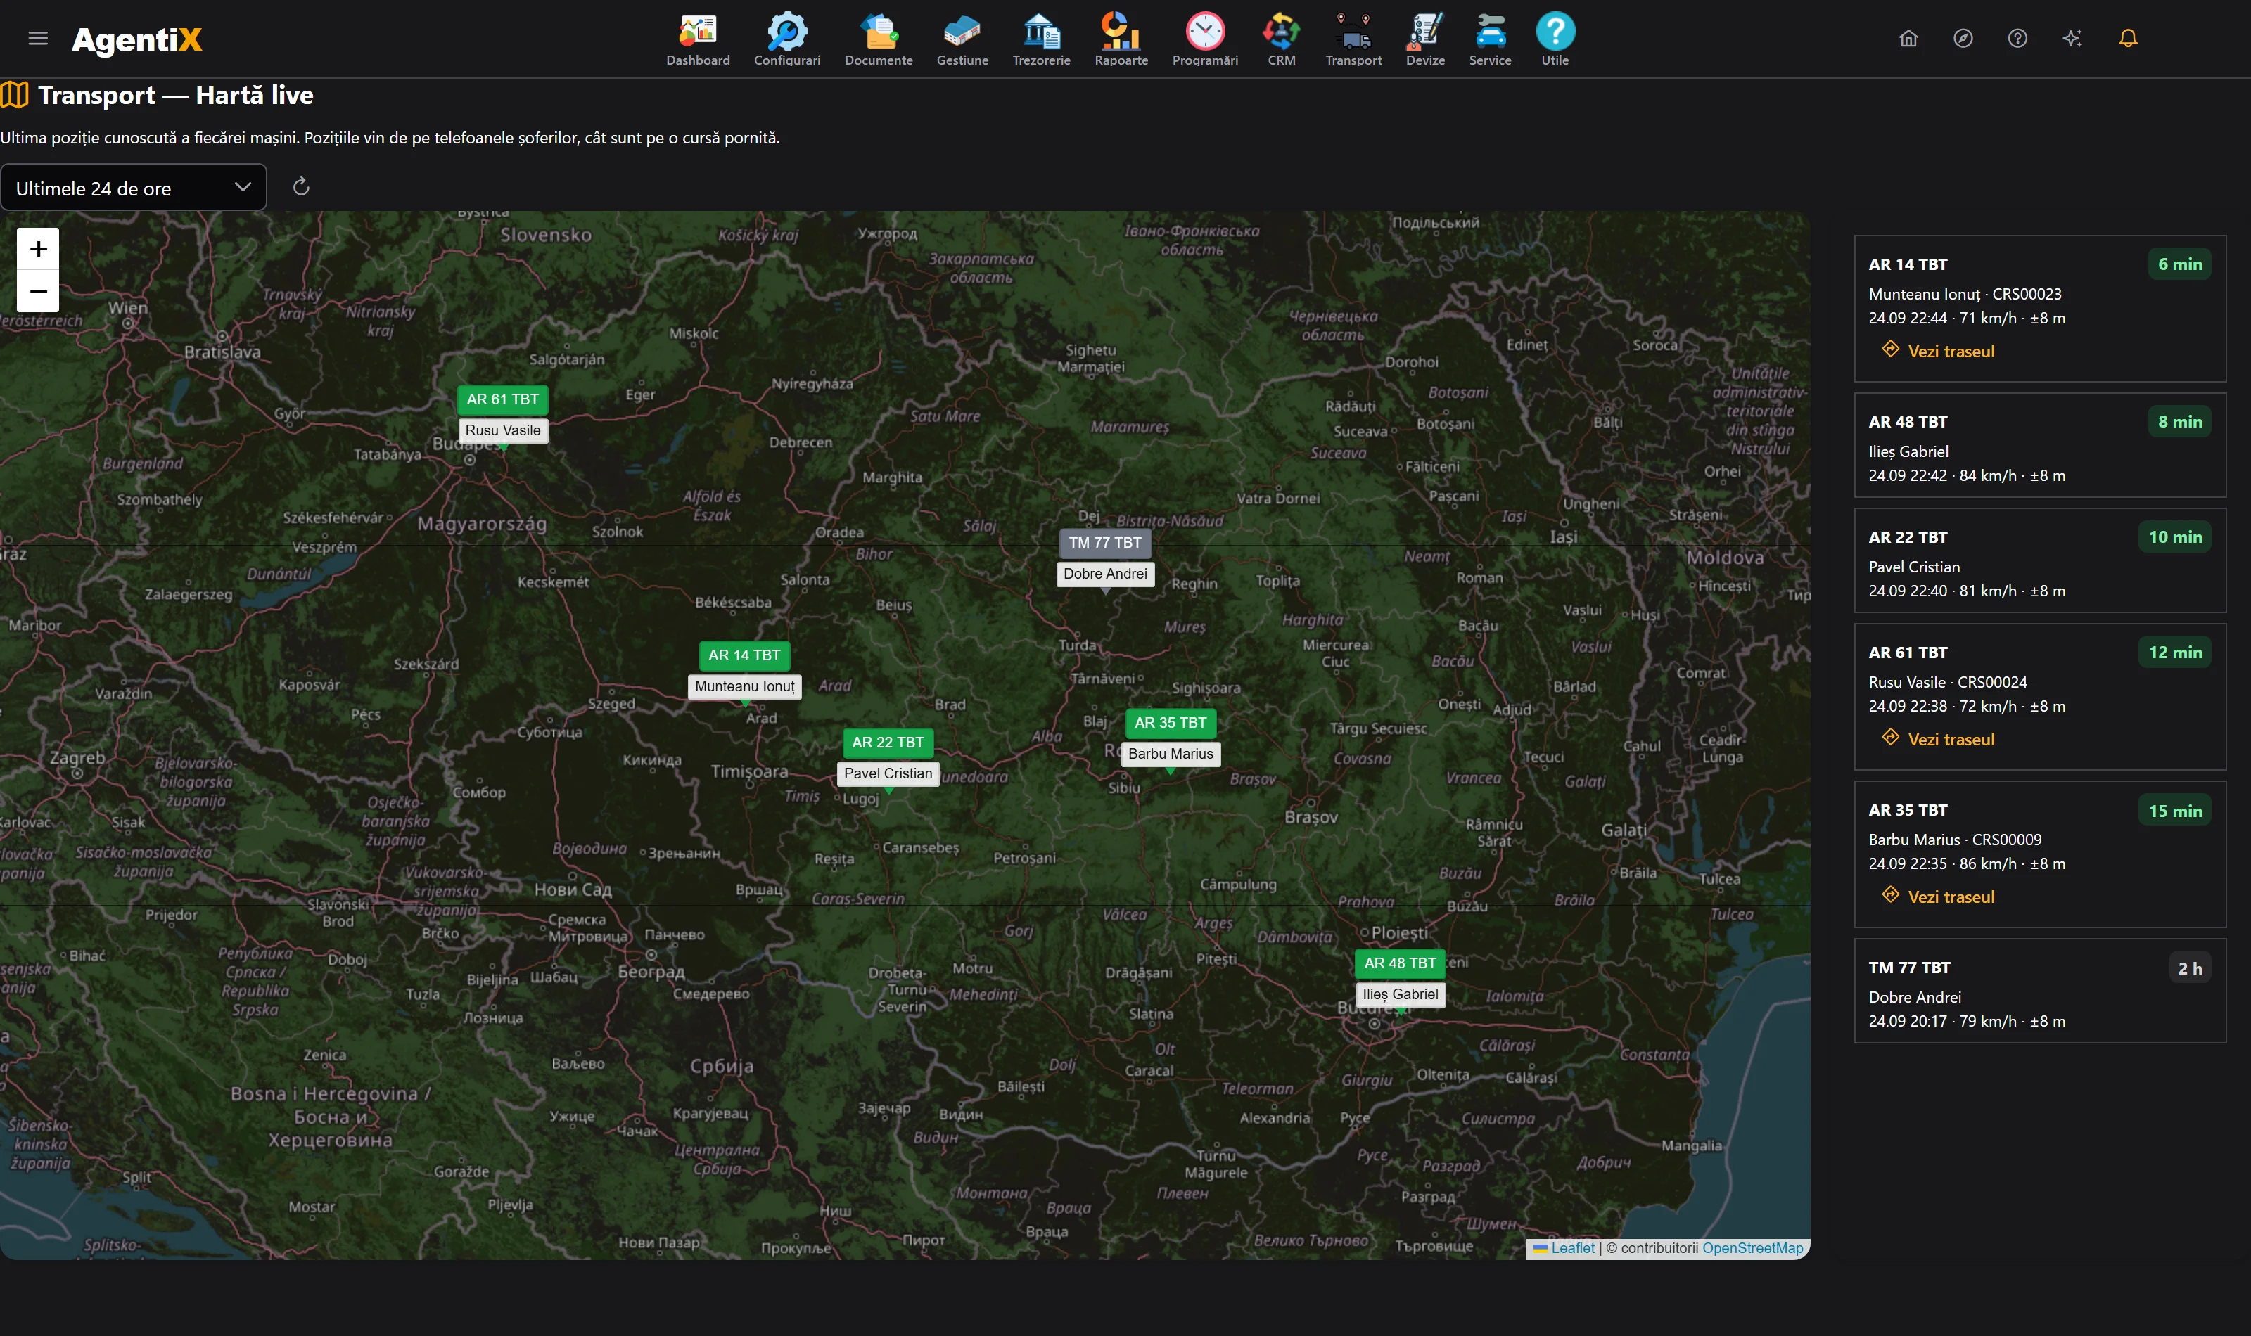Click 'Vezi traseul' for AR 35 TBT

(x=1938, y=897)
